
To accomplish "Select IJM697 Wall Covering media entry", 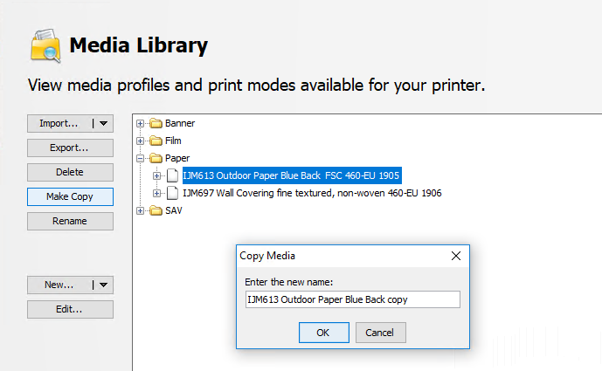I will [x=312, y=193].
